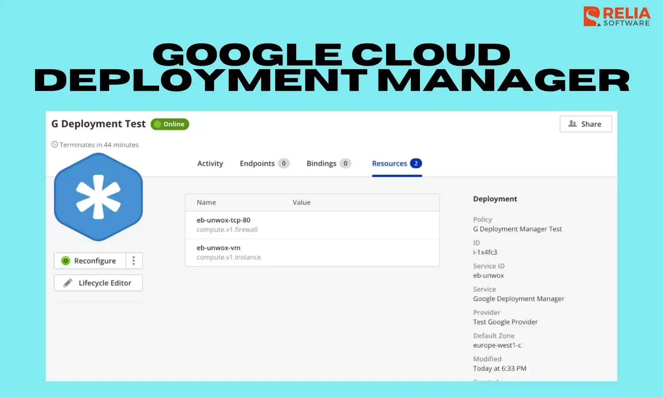Click the Endpoints count badge showing 0
The image size is (663, 397).
tap(284, 163)
